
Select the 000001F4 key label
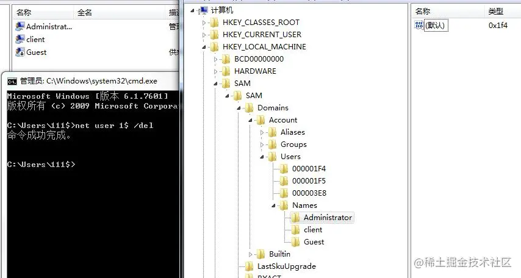pos(309,169)
